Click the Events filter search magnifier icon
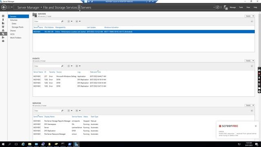This screenshot has width=261, height=147. coord(62,66)
